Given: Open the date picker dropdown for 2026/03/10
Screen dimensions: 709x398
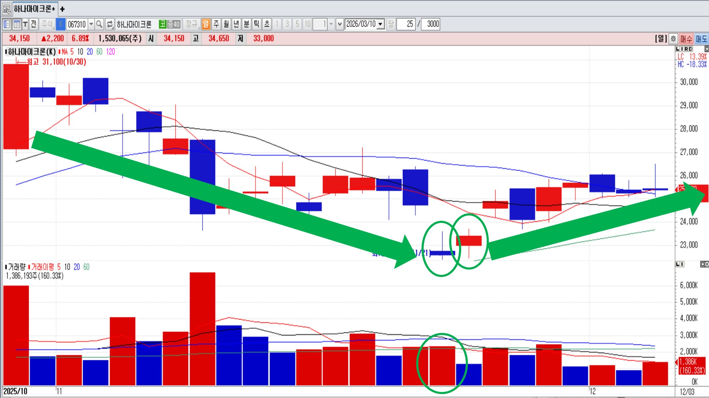Looking at the screenshot, I should (381, 24).
